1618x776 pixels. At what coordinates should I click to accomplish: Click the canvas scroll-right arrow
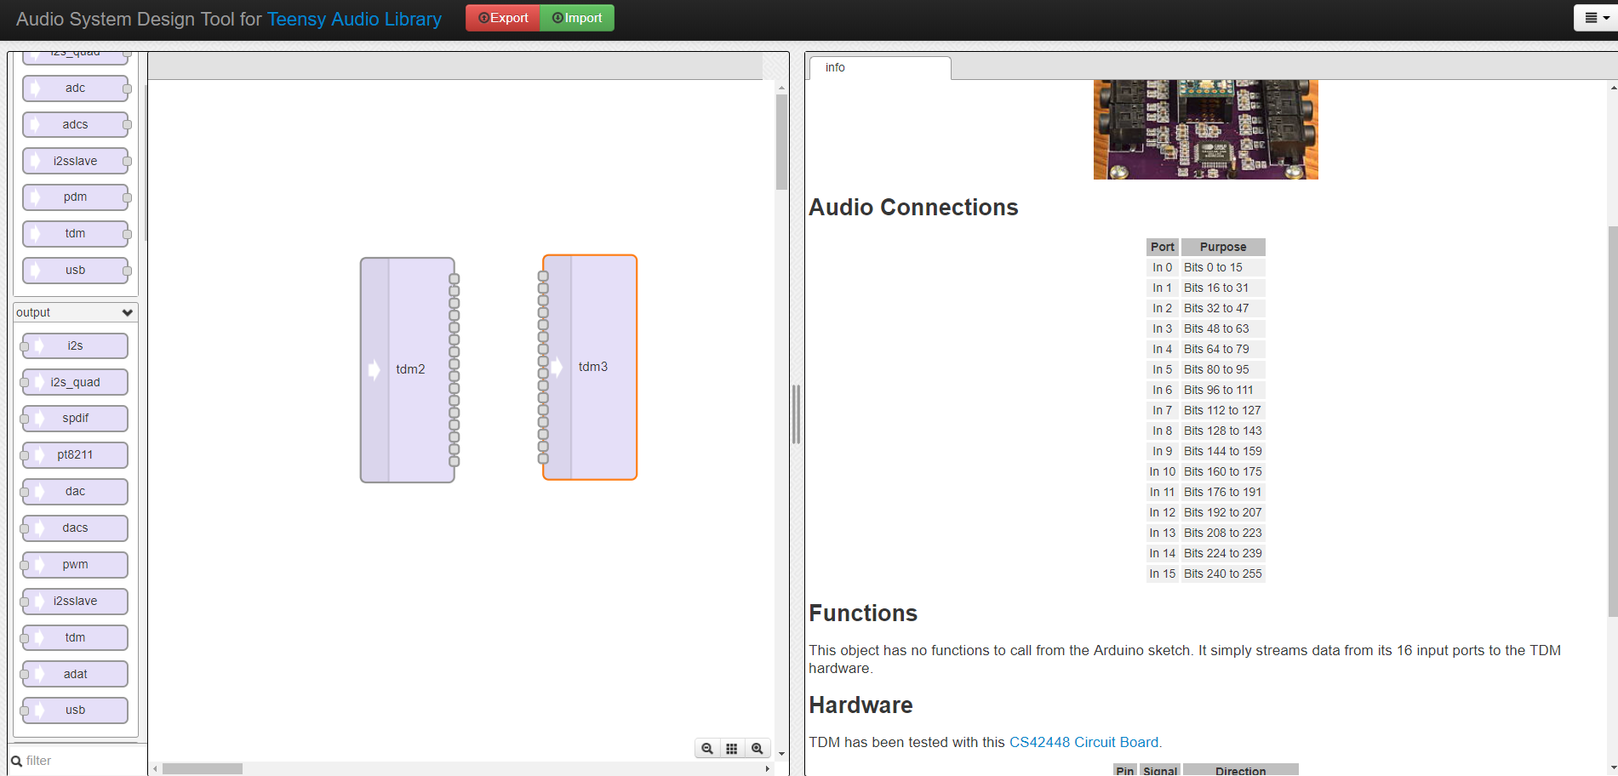click(x=768, y=768)
